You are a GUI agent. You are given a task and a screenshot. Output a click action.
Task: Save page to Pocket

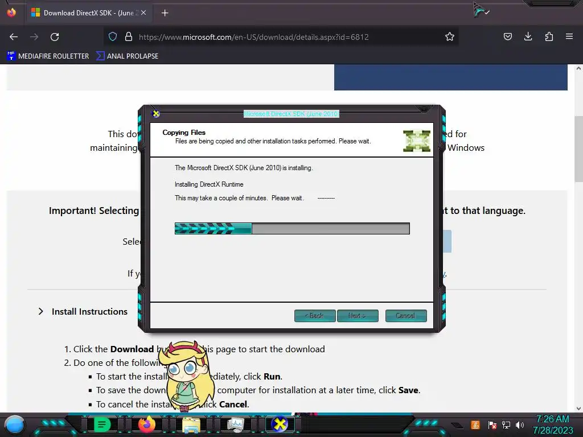click(507, 36)
